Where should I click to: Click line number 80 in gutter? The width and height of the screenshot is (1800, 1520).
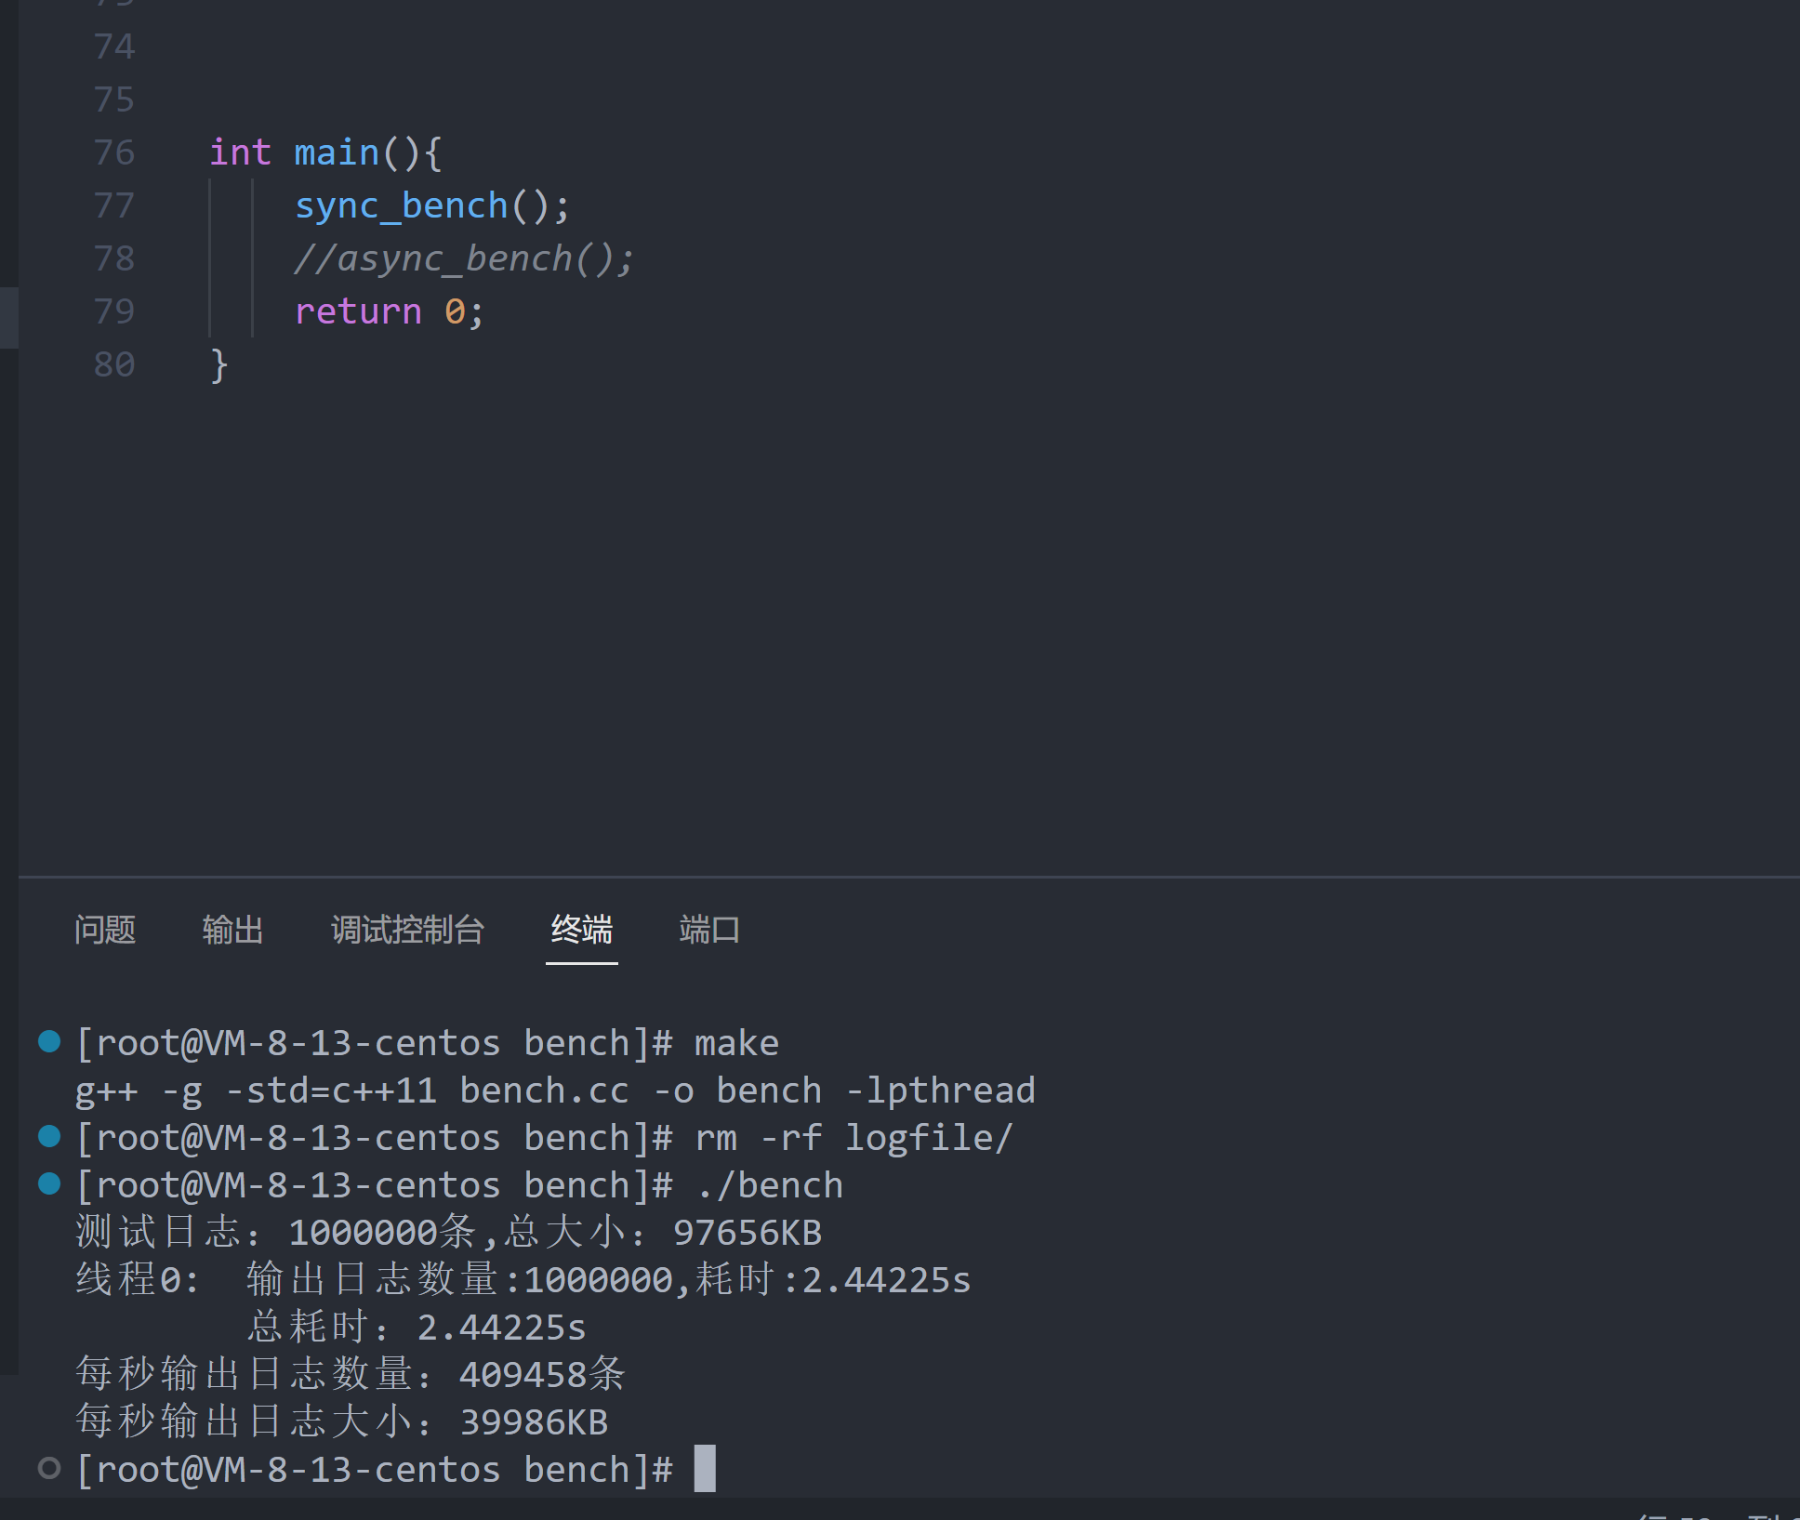tap(114, 364)
